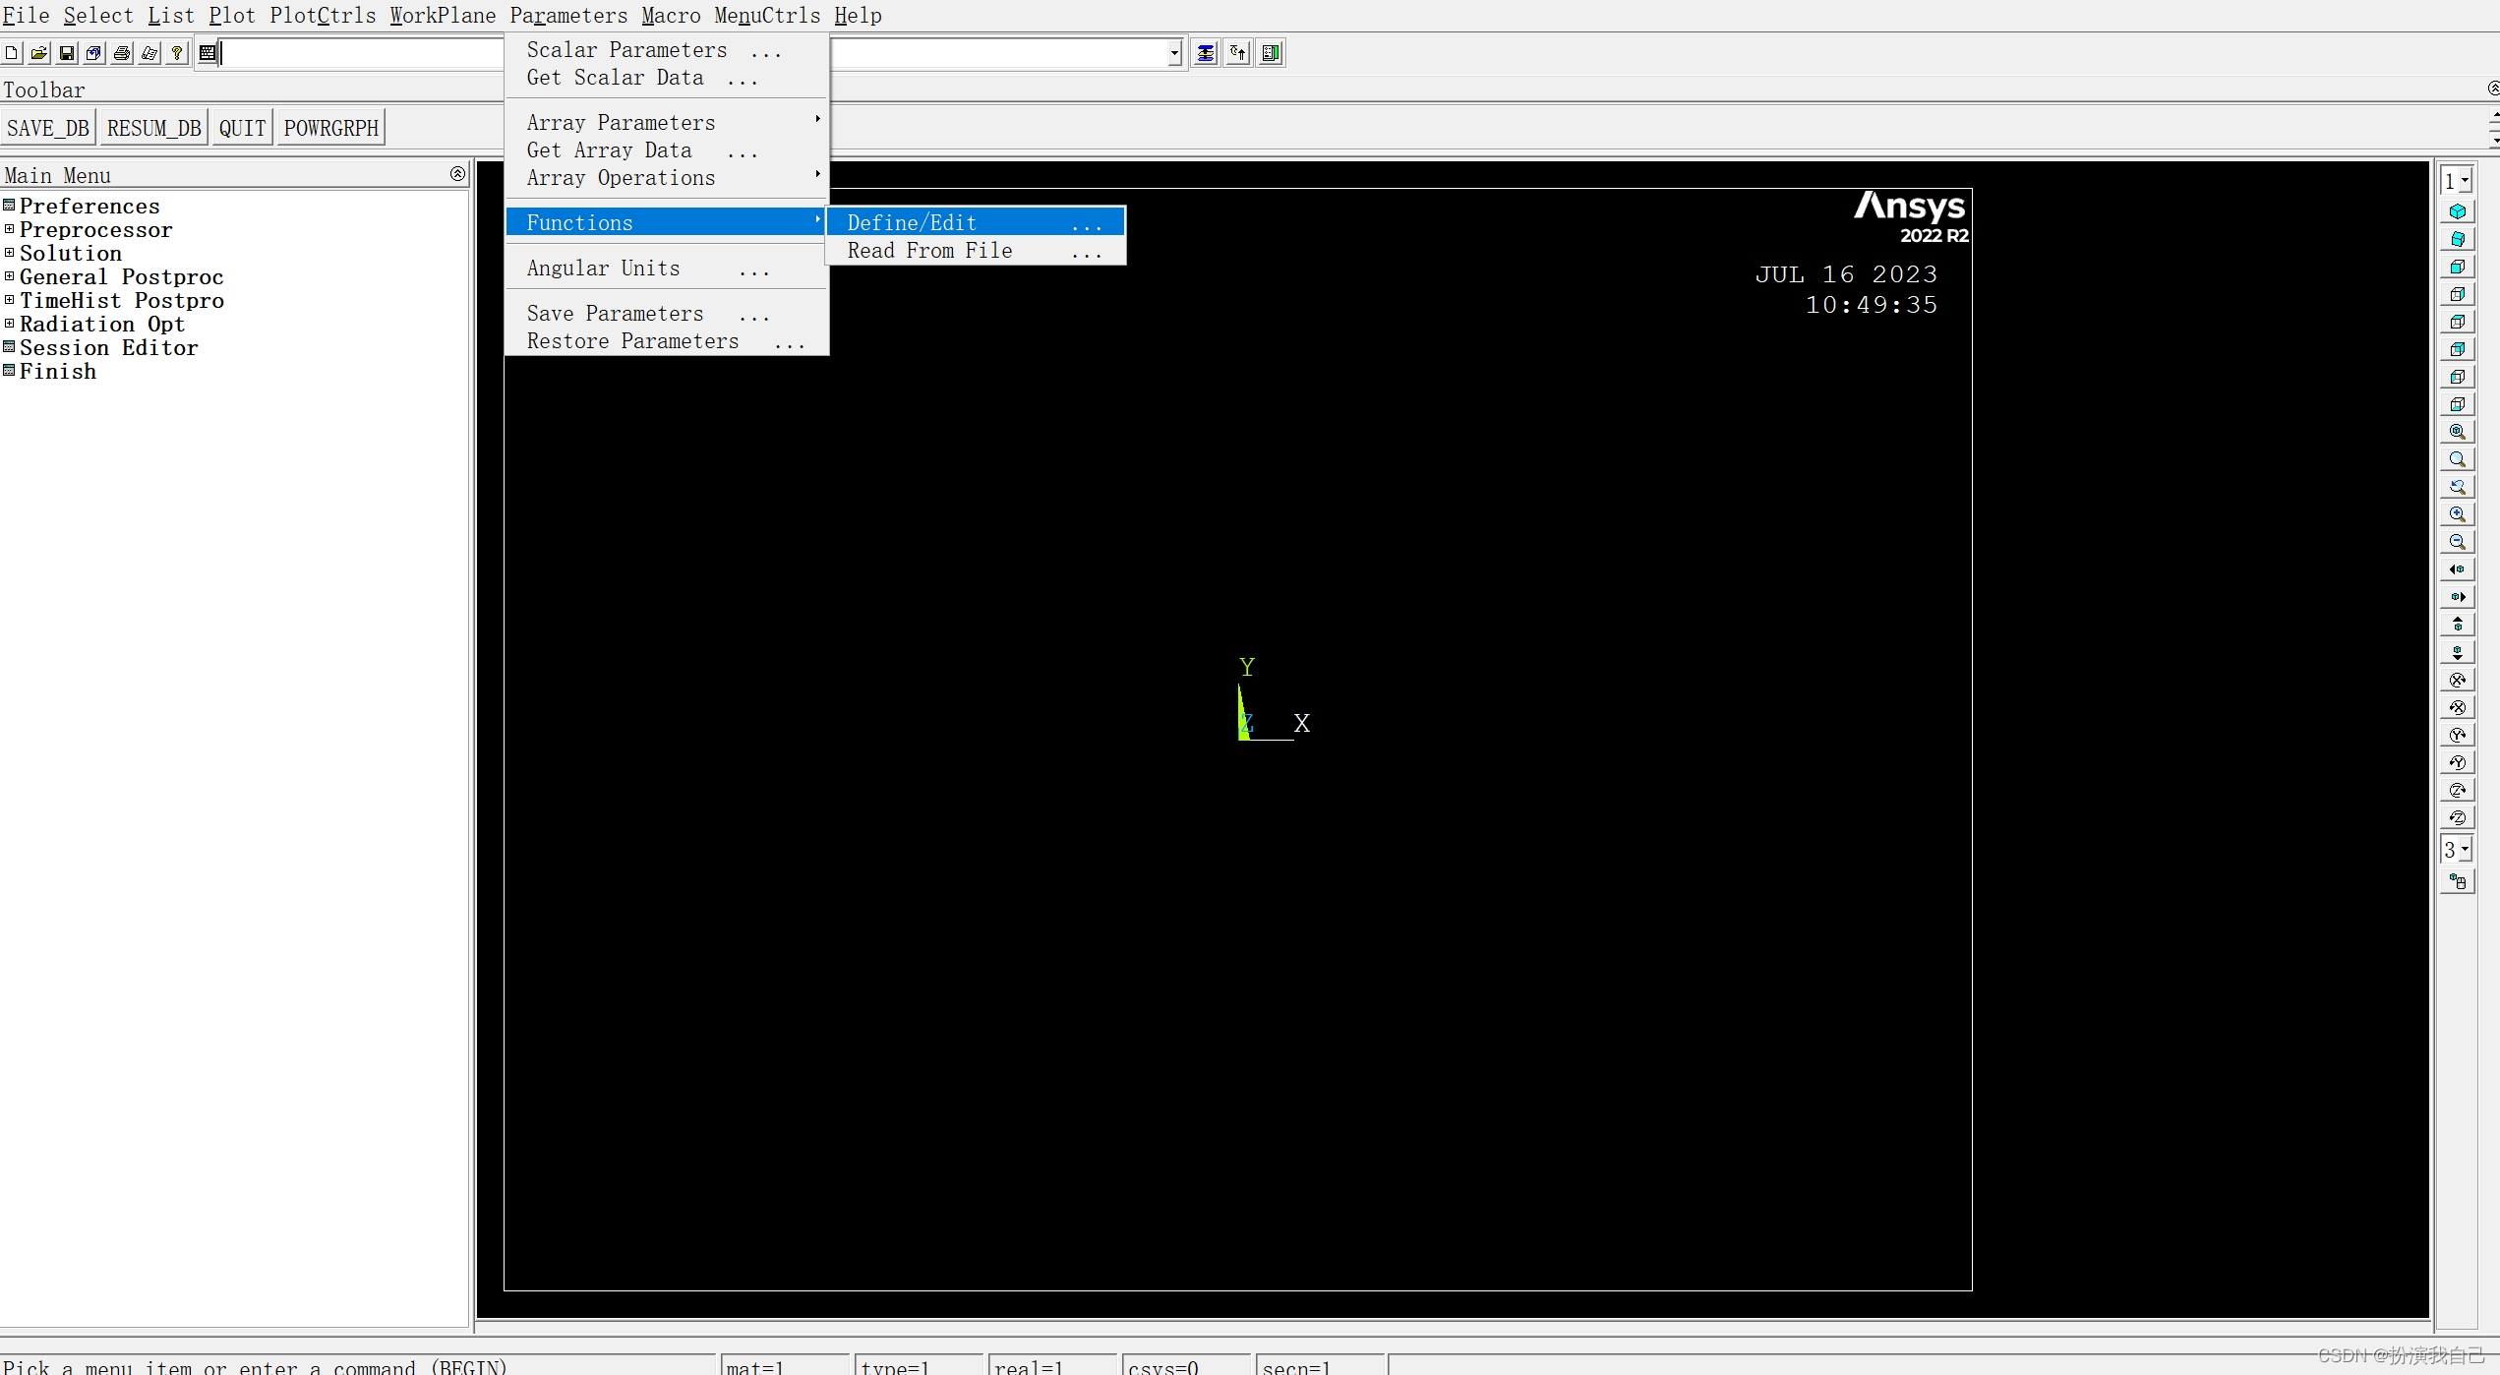The image size is (2500, 1375).
Task: Click the Pan model left arrow icon
Action: click(2457, 569)
